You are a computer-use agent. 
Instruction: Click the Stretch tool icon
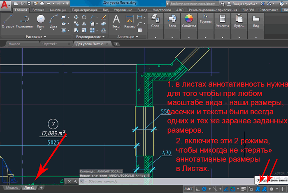[x=76, y=30]
